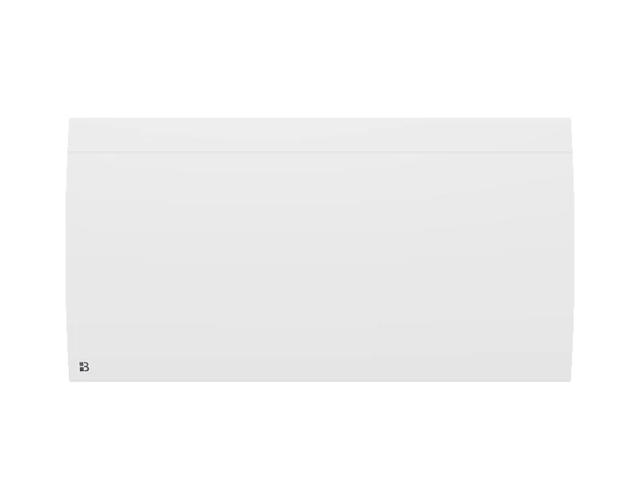Viewport: 640px width, 480px height.
Task: Click the right edge of the radiator panel
Action: click(x=573, y=250)
